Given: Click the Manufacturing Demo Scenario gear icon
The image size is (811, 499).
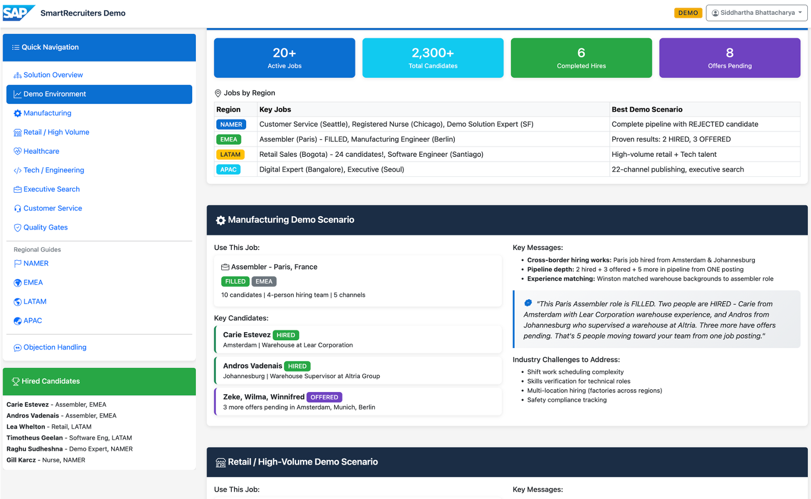Looking at the screenshot, I should click(x=221, y=220).
